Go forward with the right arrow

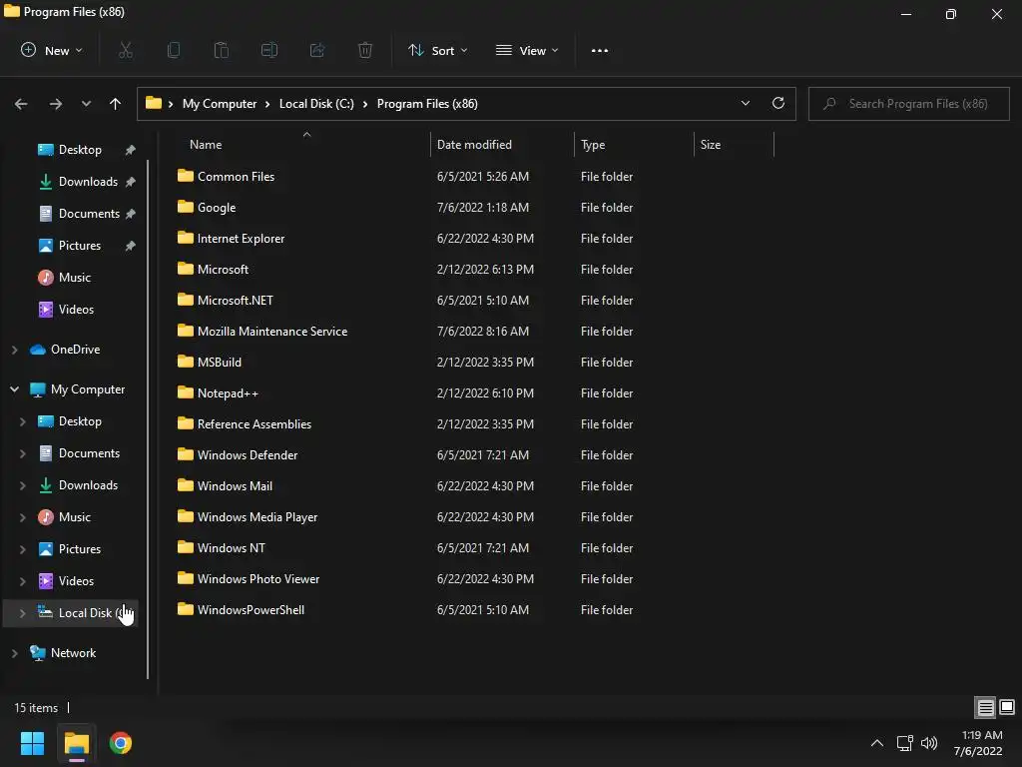[56, 104]
